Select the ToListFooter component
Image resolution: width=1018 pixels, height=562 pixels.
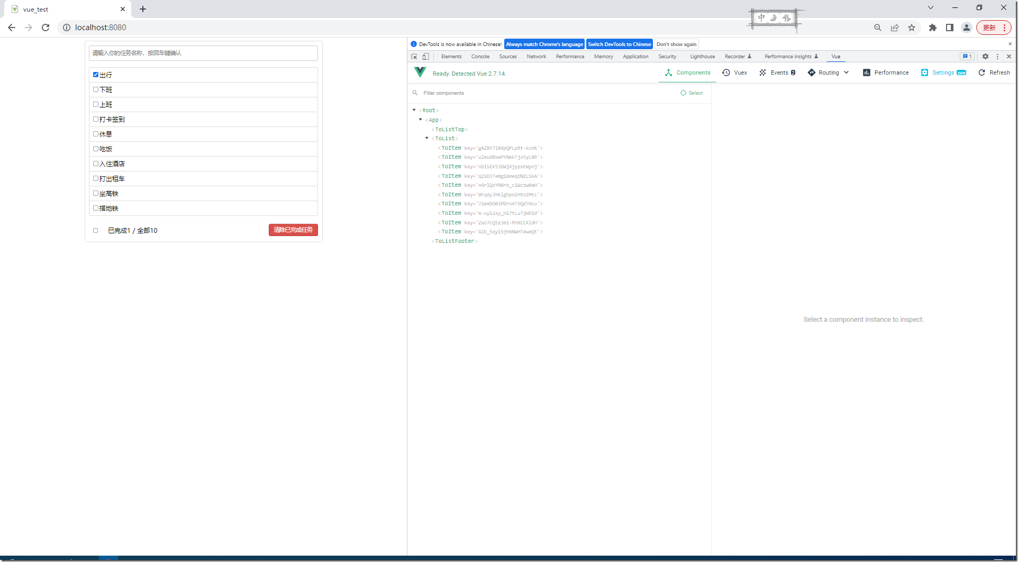455,241
